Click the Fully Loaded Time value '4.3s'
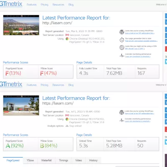 pos(83,73)
